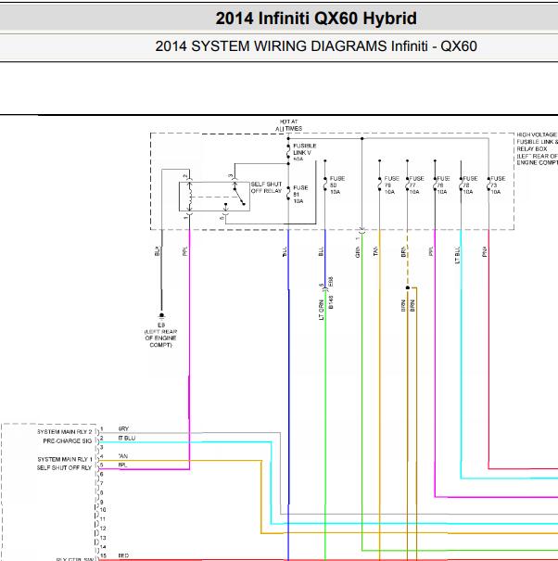The image size is (558, 561).
Task: Click the "SYSTEM MAIN RLY 1" pin label
Action: point(65,459)
